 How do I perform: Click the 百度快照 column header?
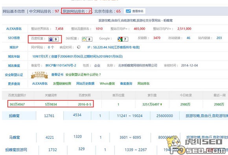[x=85, y=95]
